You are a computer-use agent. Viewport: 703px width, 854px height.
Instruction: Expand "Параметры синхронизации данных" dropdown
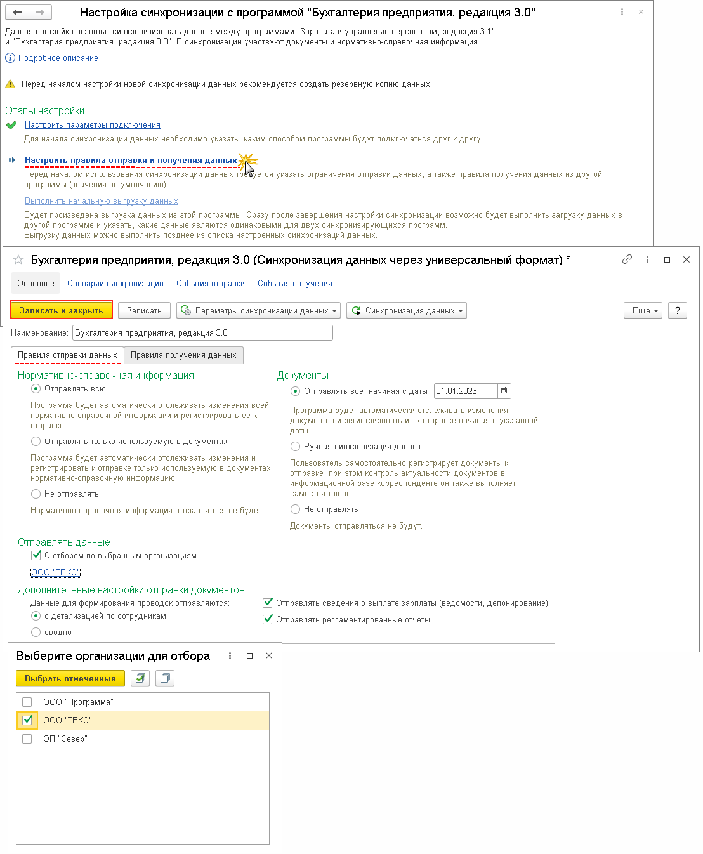point(259,310)
